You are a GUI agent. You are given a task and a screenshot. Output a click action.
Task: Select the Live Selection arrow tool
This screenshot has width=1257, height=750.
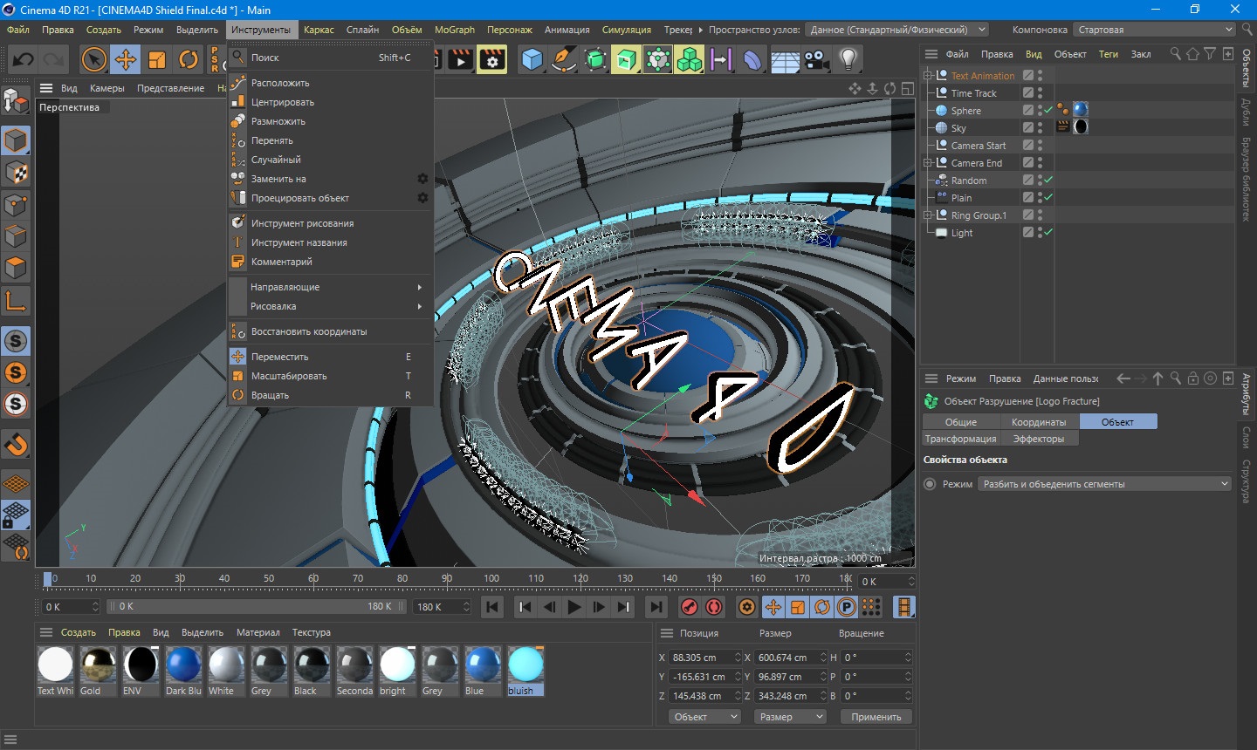[93, 60]
